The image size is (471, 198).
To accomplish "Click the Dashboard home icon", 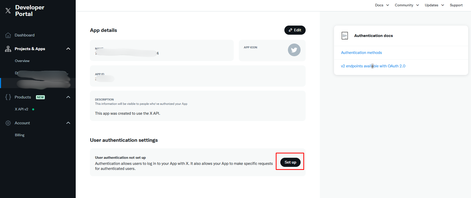I will pos(8,35).
